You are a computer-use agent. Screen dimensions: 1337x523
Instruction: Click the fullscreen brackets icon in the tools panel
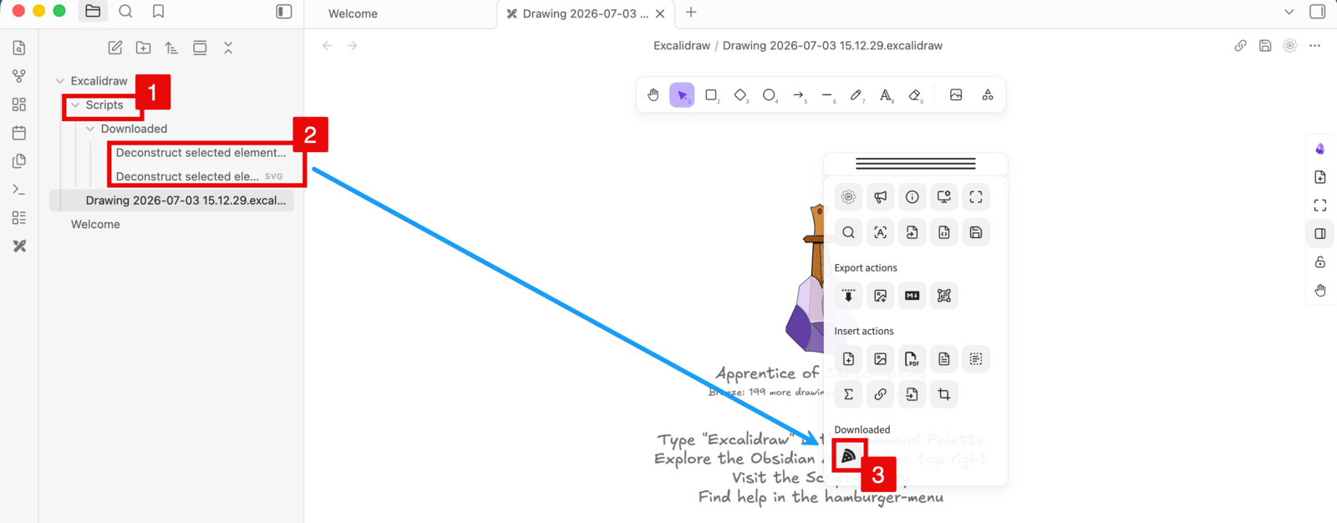coord(976,197)
